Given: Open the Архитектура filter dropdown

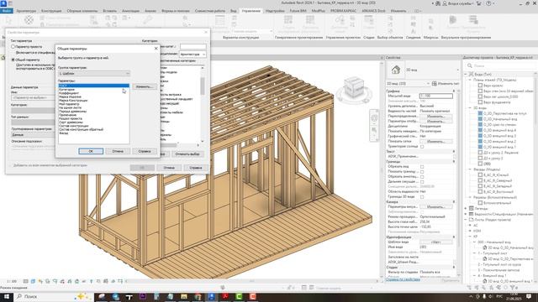Looking at the screenshot, I should tap(193, 54).
